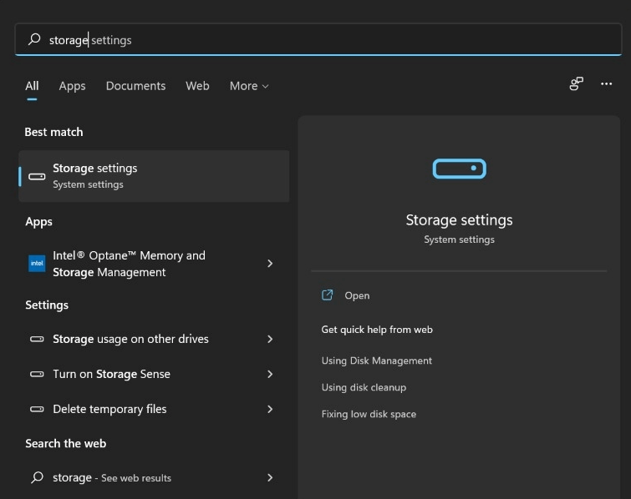The width and height of the screenshot is (631, 499).
Task: Switch to the All tab
Action: [32, 86]
